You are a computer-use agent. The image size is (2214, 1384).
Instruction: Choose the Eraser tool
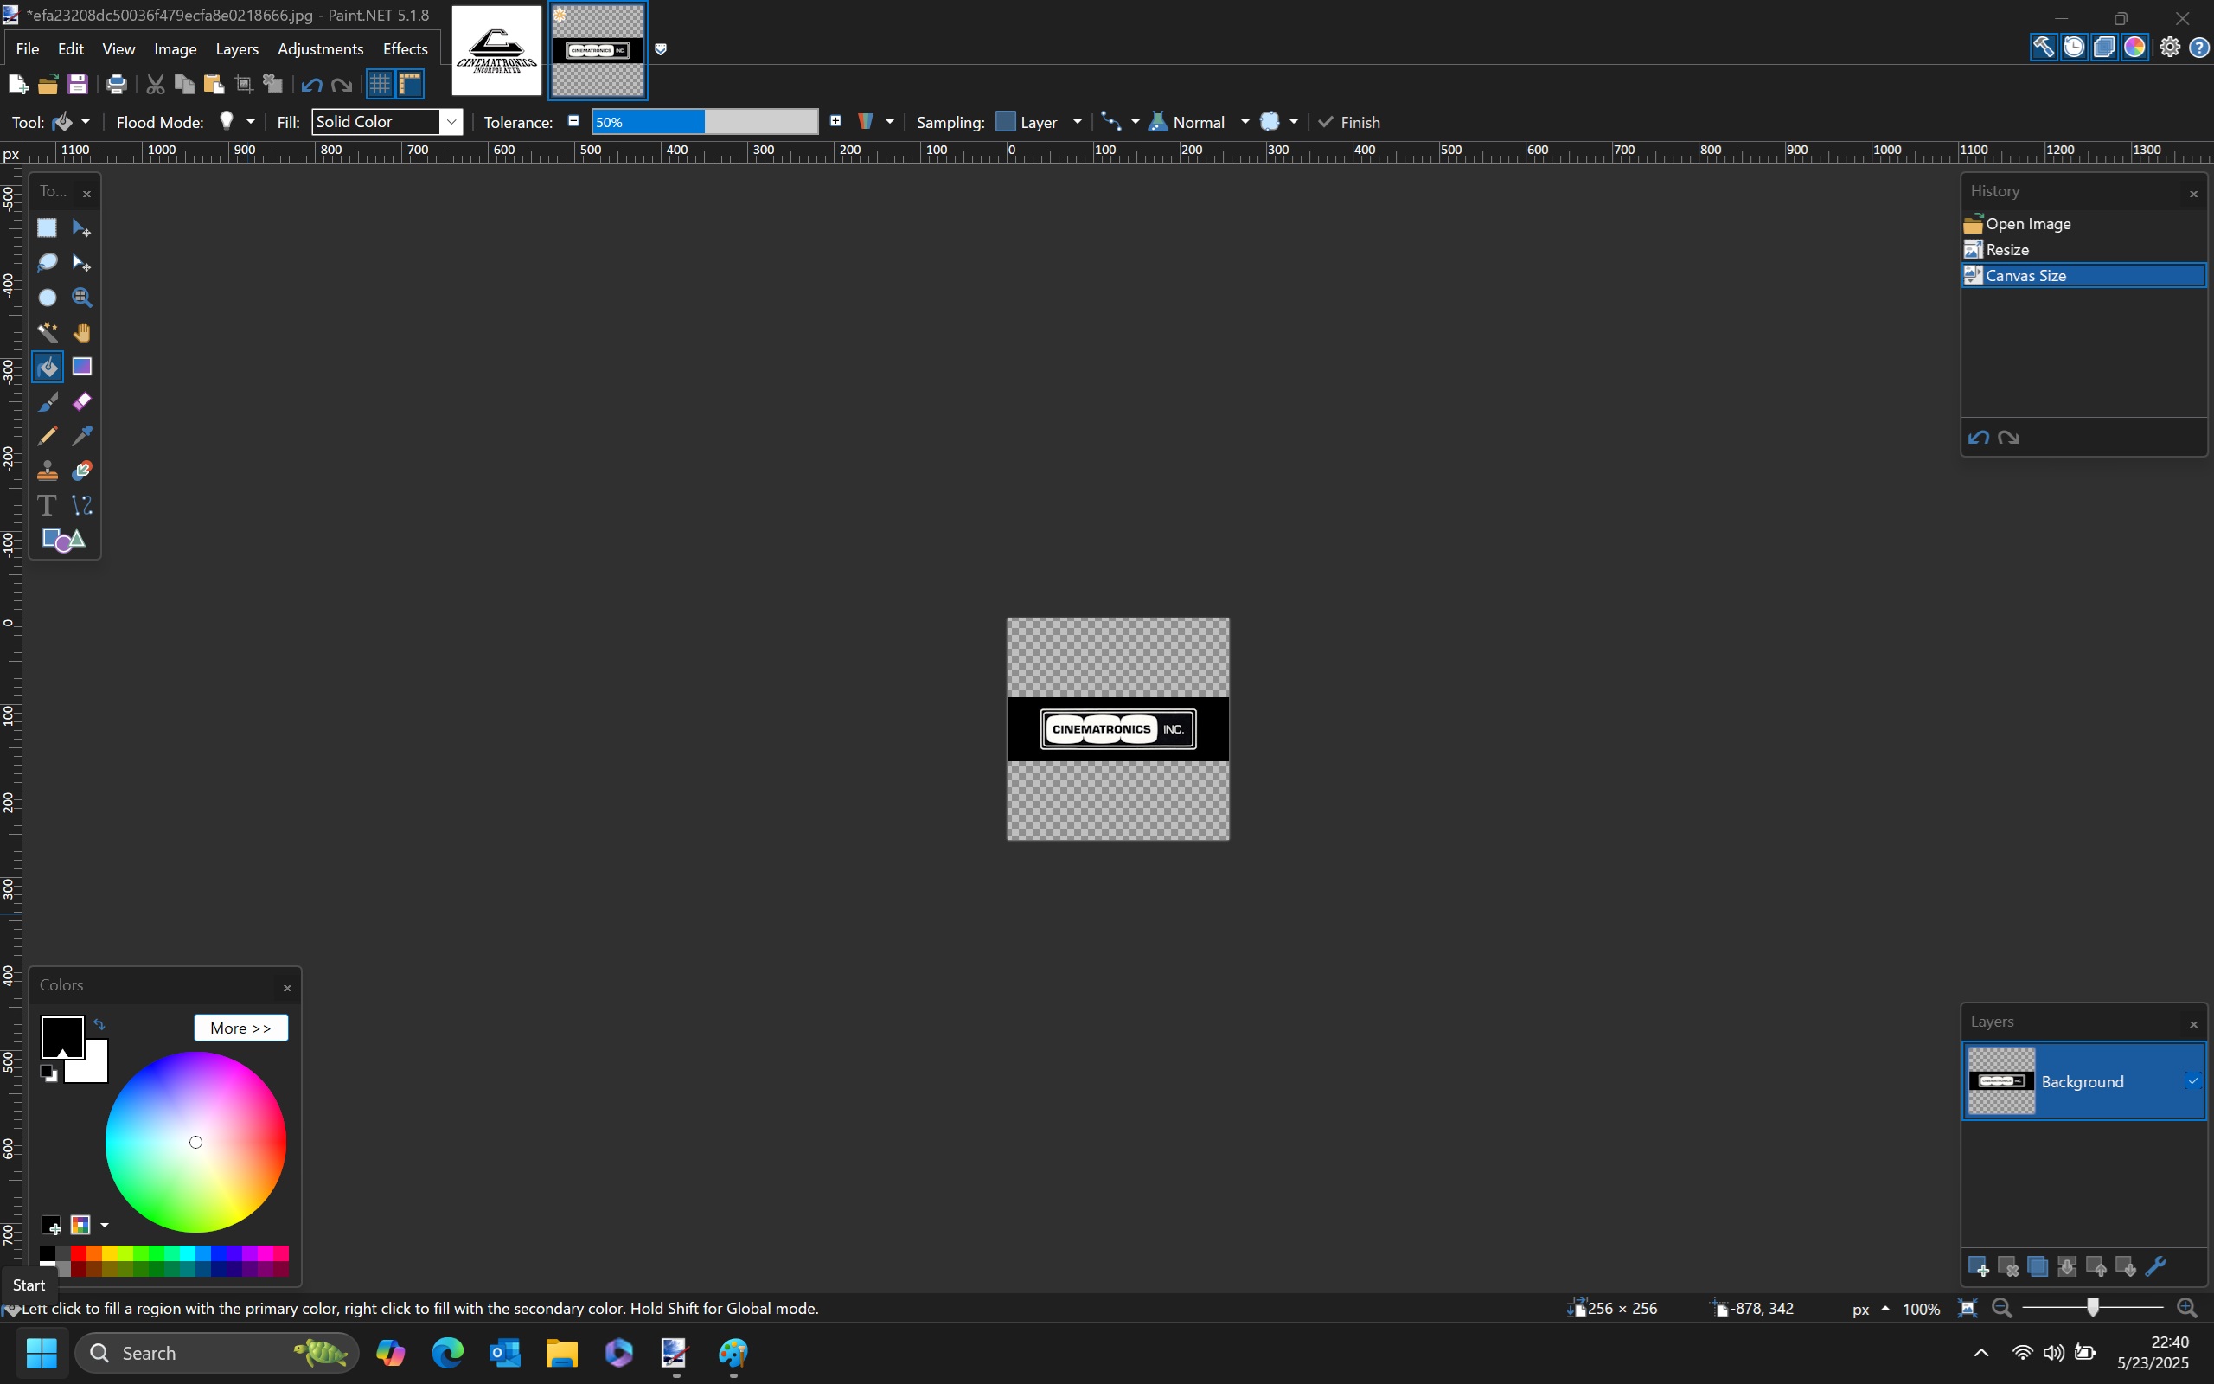point(81,402)
